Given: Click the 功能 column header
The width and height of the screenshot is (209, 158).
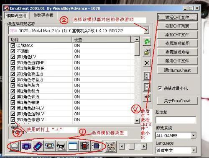Looking at the screenshot, I should point(41,39).
